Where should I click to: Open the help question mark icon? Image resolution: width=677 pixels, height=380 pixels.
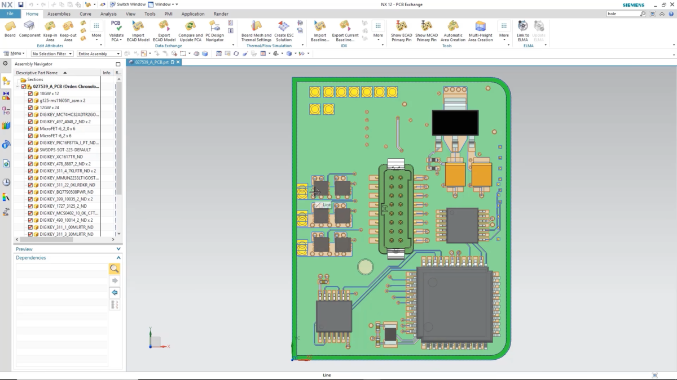point(672,14)
